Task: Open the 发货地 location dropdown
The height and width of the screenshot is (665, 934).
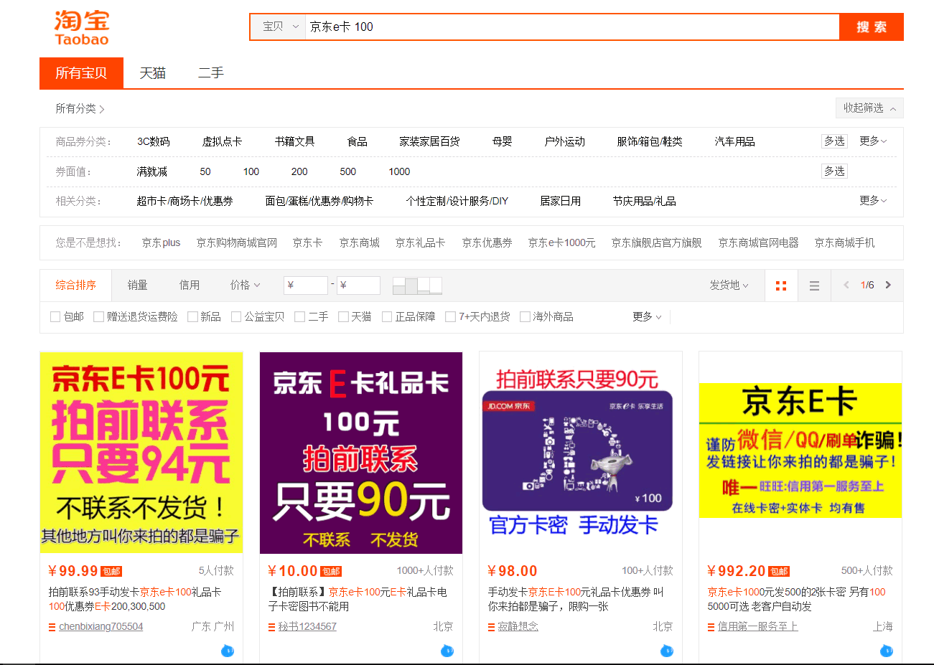Action: 729,285
